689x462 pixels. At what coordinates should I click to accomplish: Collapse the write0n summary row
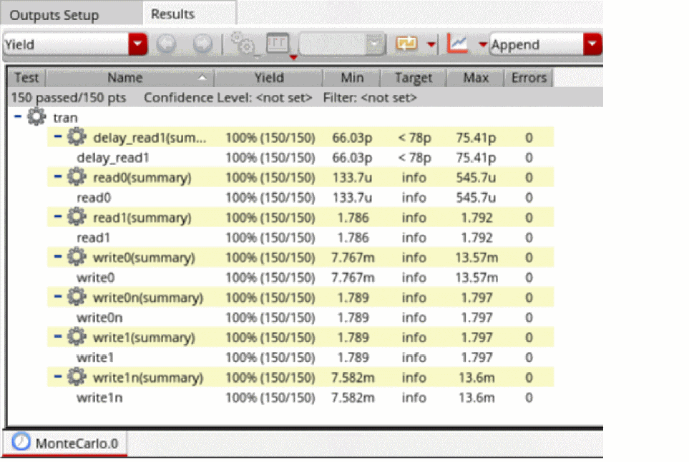[x=58, y=297]
